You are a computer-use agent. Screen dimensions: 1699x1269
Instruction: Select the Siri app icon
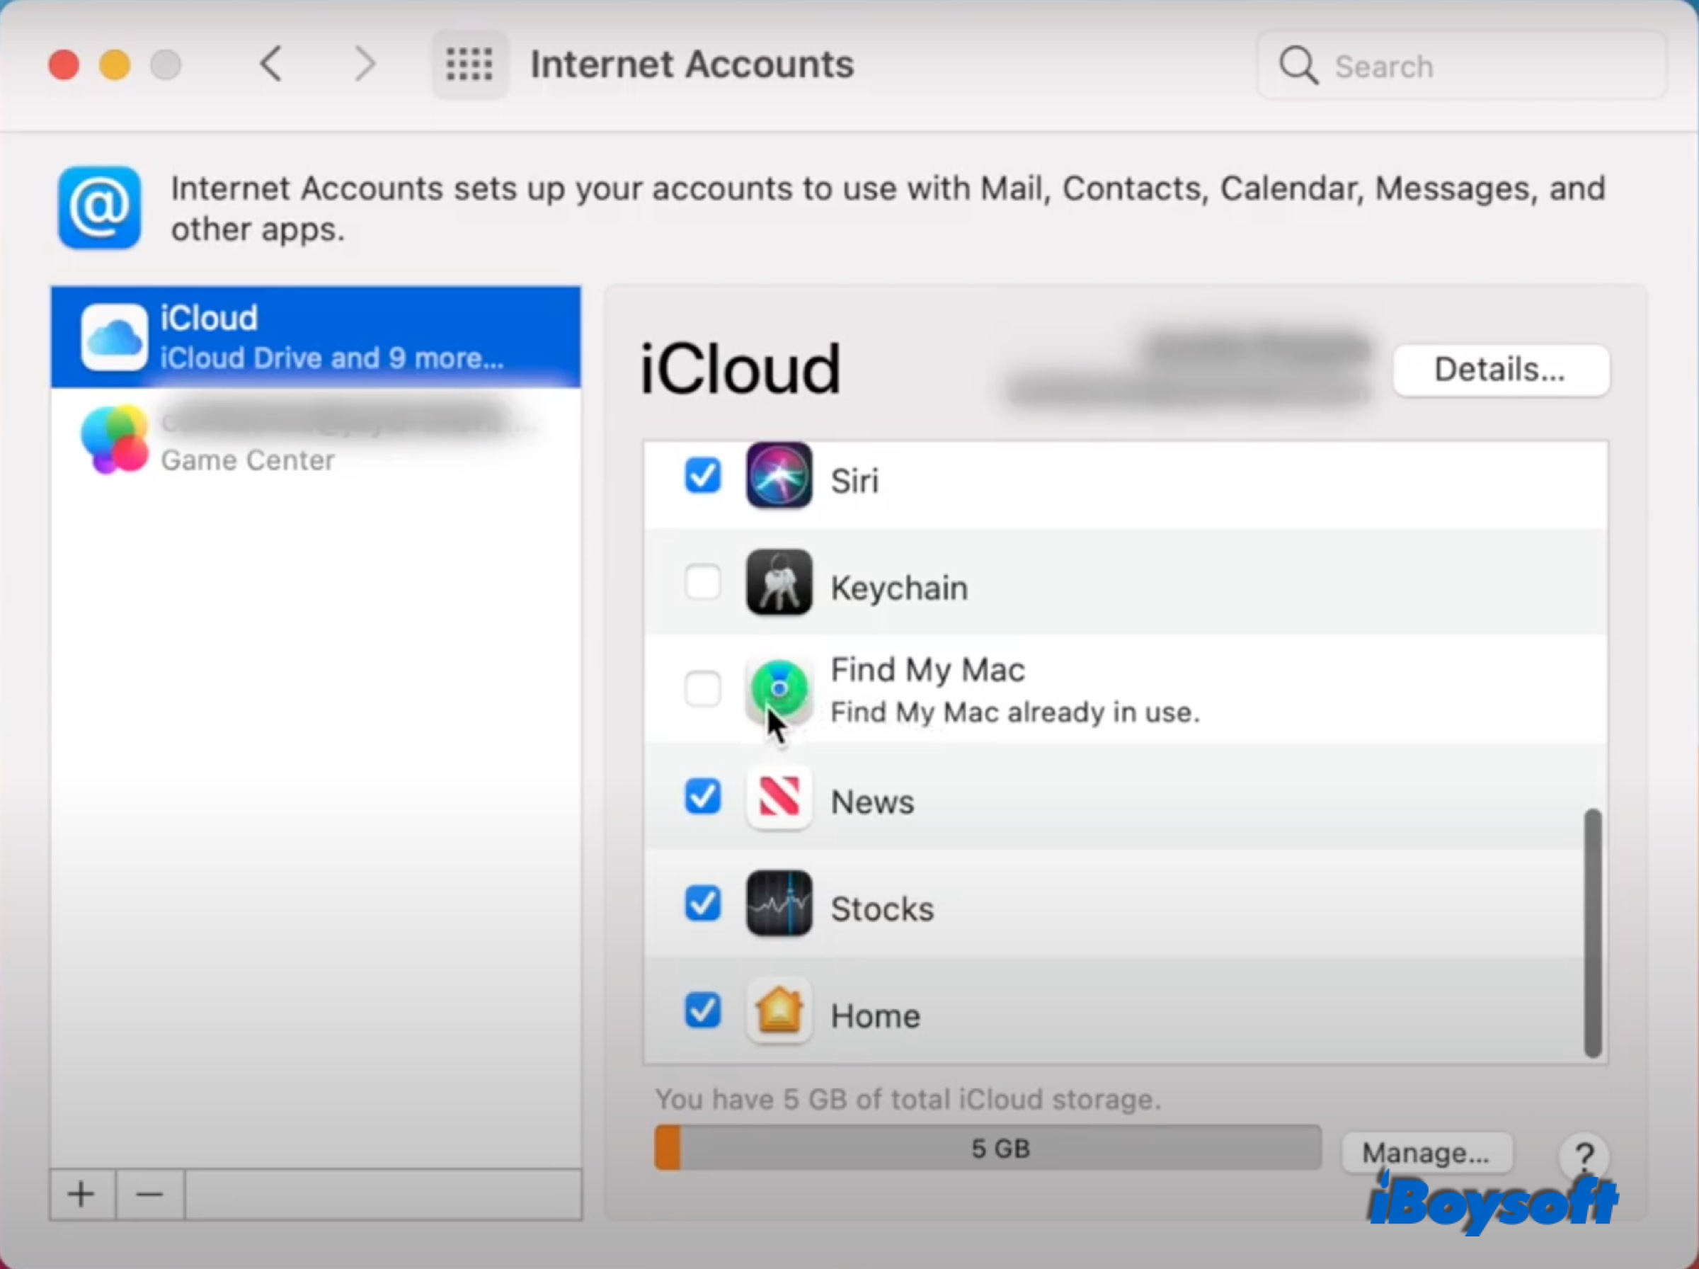click(x=777, y=477)
